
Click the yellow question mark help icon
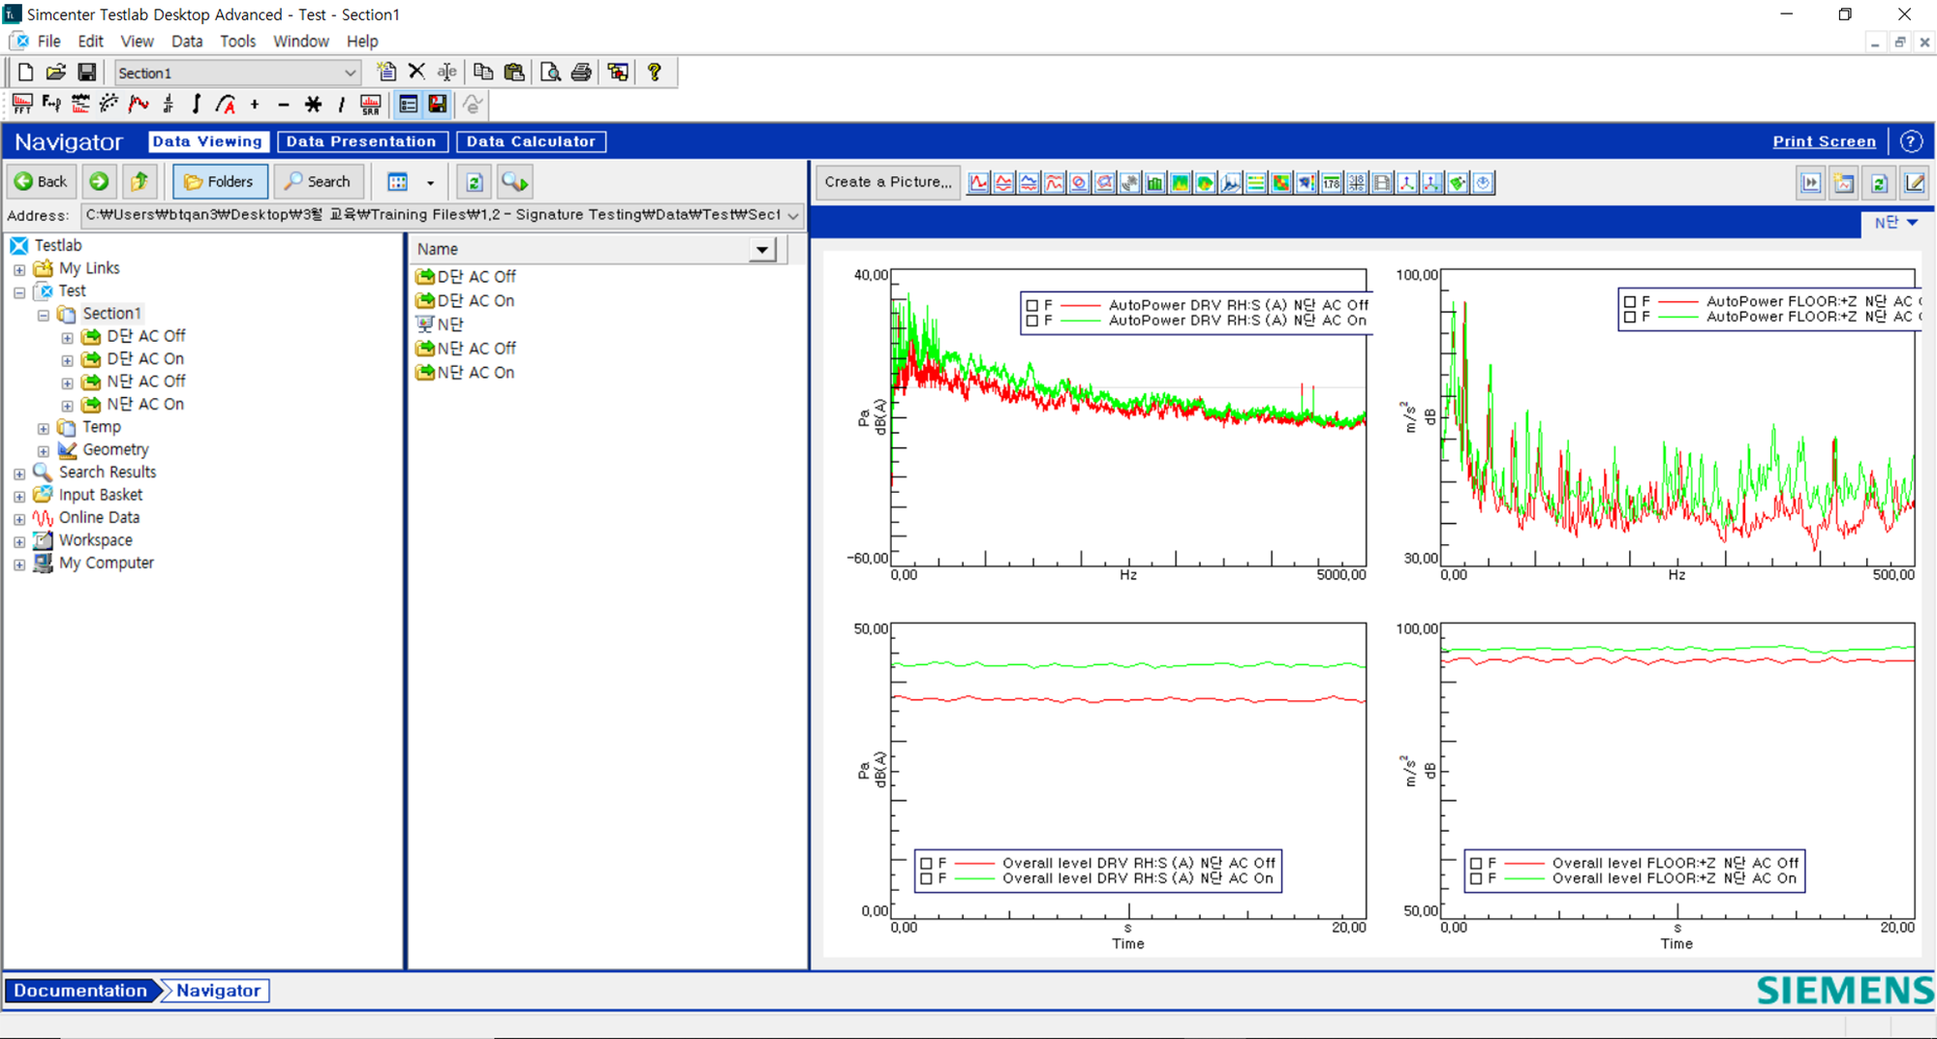click(655, 72)
